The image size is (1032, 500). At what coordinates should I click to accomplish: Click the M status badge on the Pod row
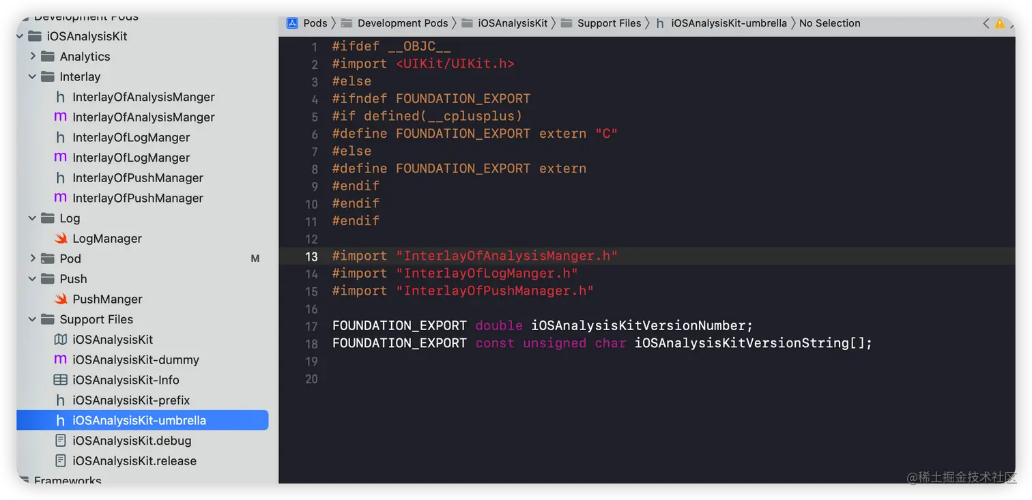(255, 259)
